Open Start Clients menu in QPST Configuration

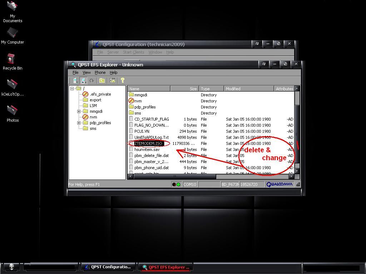pos(134,52)
